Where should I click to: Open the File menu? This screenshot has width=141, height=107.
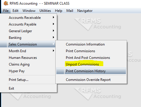[6, 11]
